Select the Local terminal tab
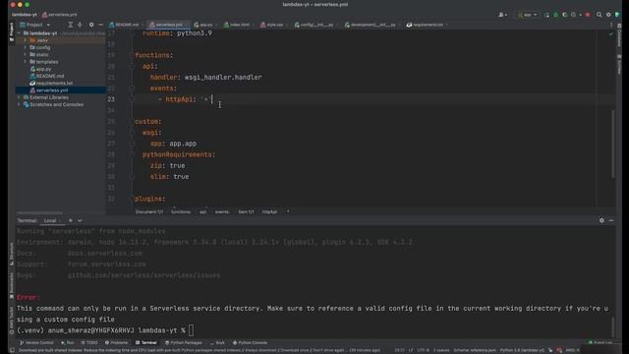 click(x=50, y=220)
